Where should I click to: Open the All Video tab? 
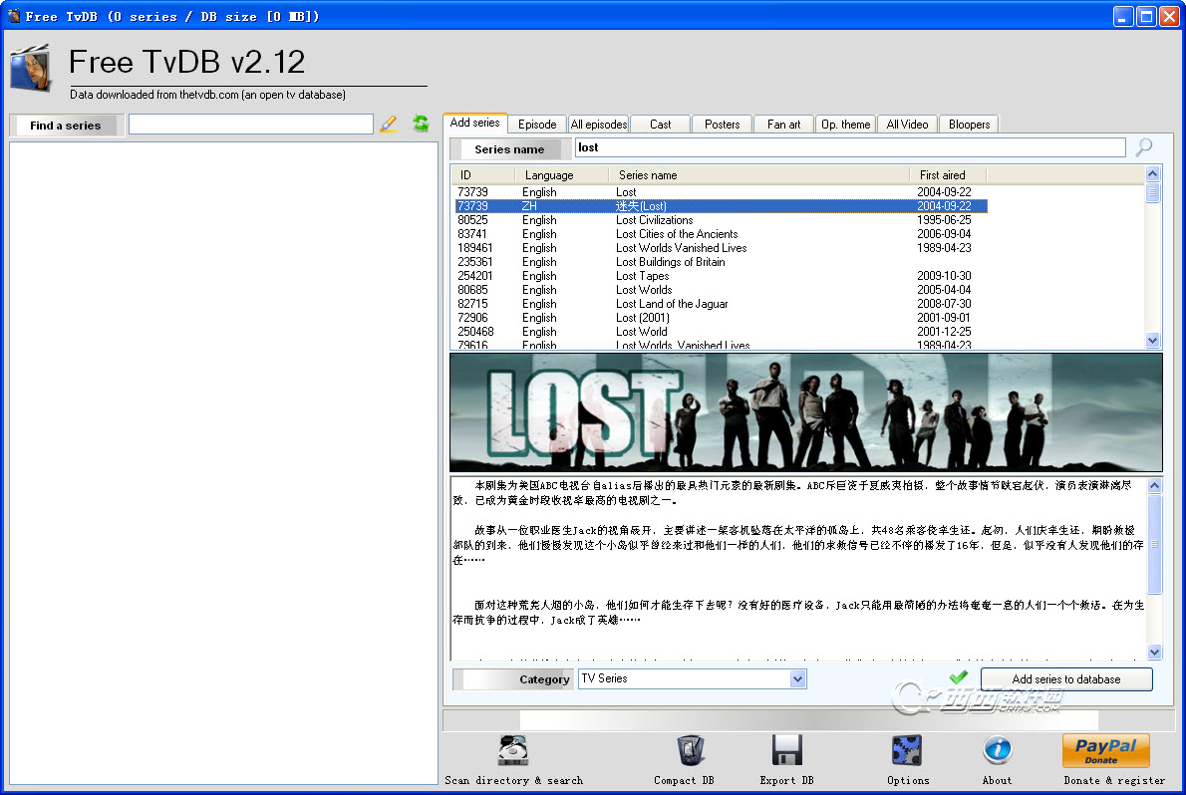[x=907, y=125]
